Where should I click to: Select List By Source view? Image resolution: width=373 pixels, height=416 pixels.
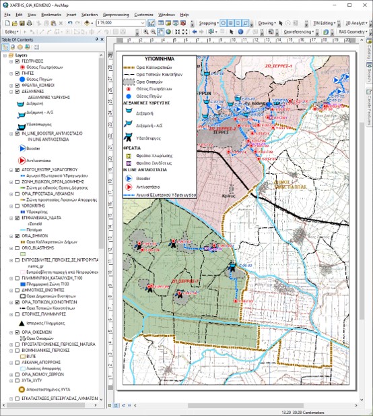click(x=12, y=47)
